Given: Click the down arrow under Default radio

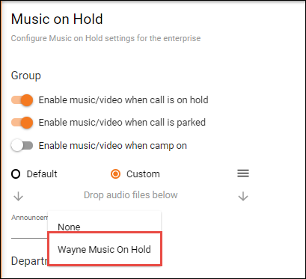Looking at the screenshot, I should tap(19, 197).
